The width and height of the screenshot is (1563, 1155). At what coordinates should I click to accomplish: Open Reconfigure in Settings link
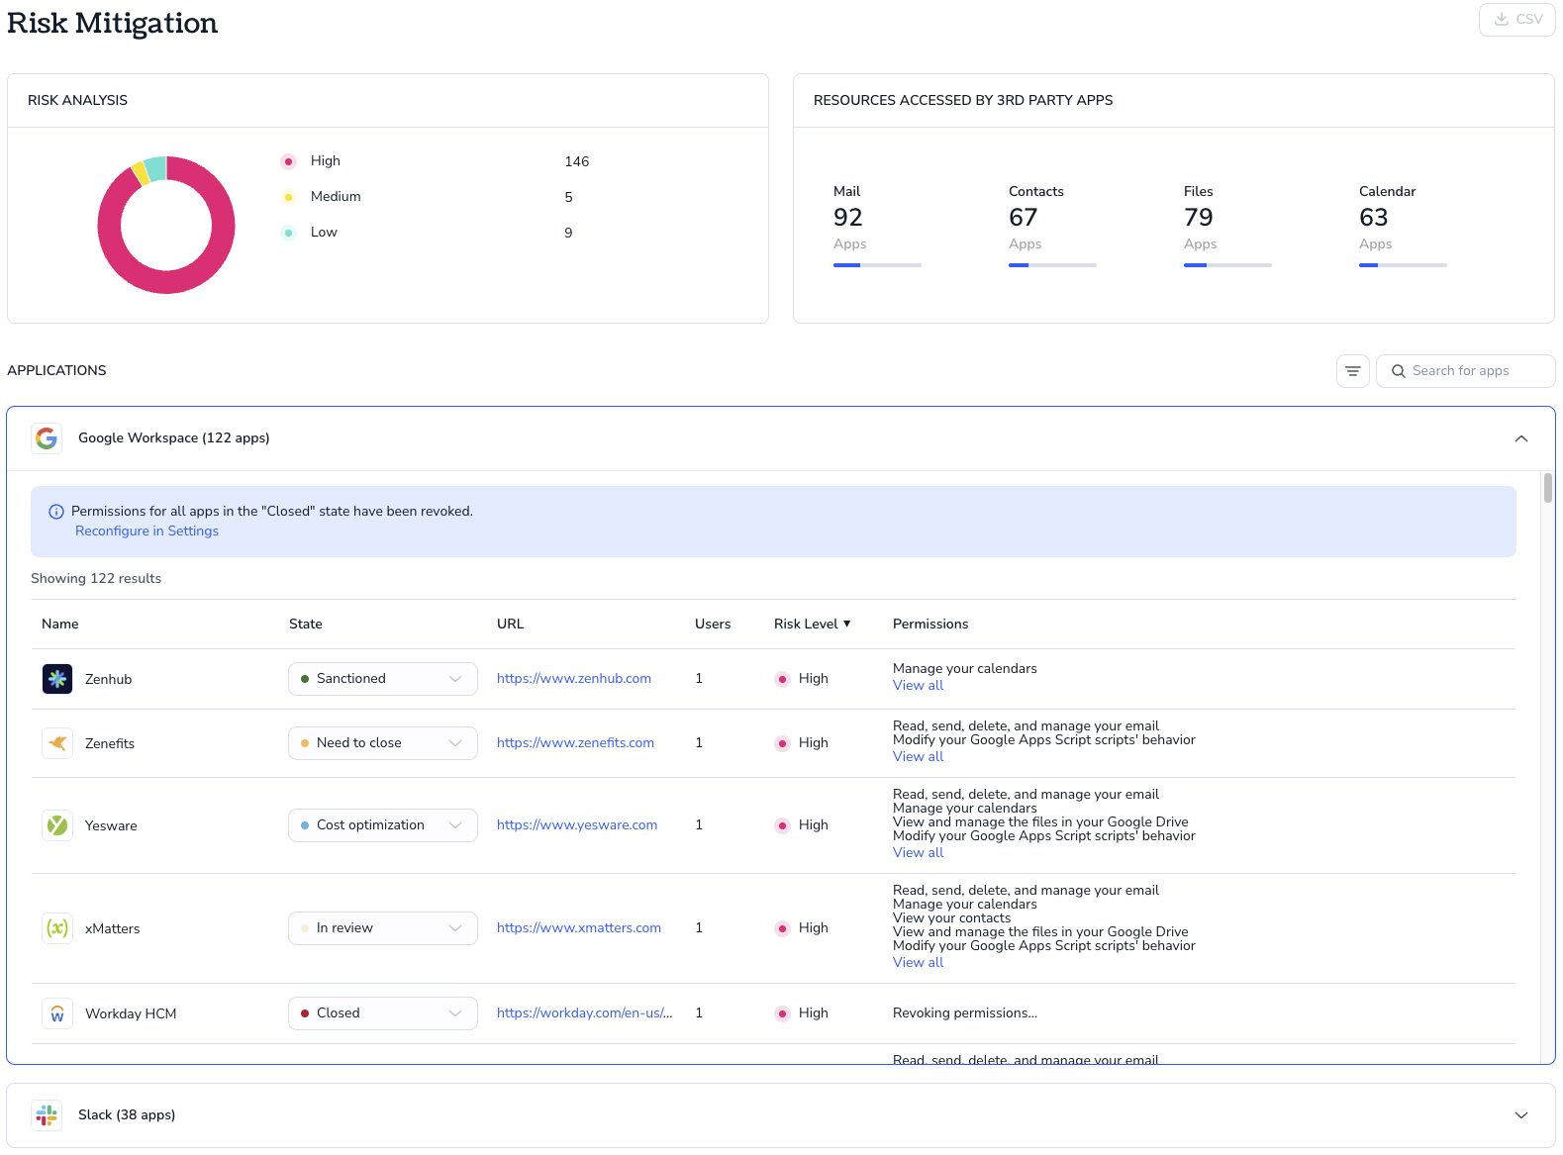pos(147,531)
